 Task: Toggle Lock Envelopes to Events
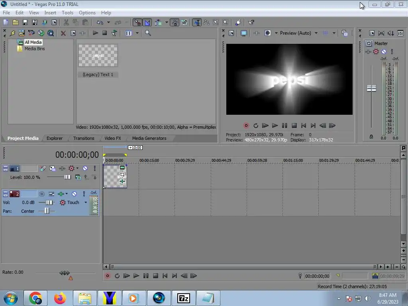[x=175, y=22]
